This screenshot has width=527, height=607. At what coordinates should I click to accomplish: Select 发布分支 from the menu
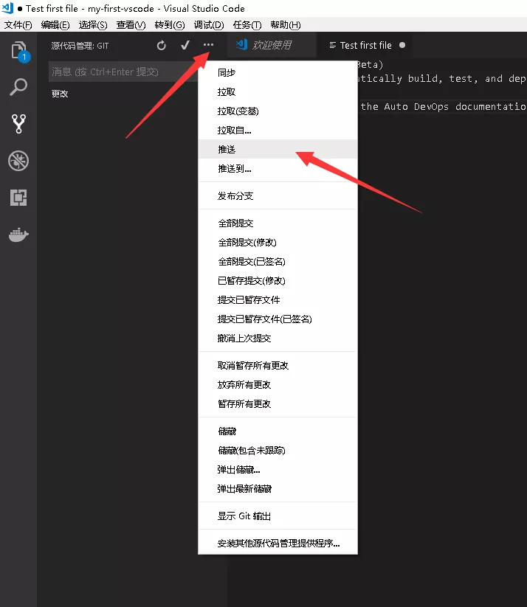[x=278, y=196]
